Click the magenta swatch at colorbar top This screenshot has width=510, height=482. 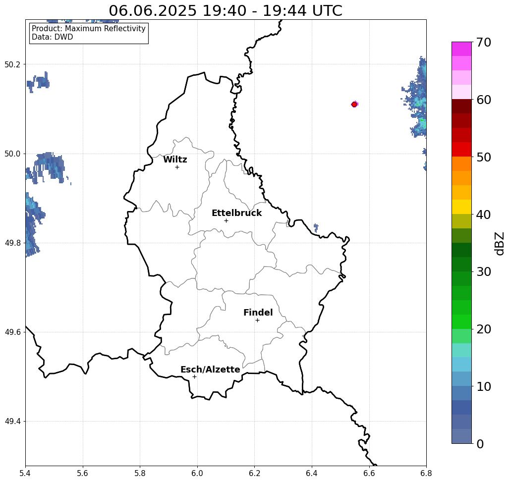point(461,49)
